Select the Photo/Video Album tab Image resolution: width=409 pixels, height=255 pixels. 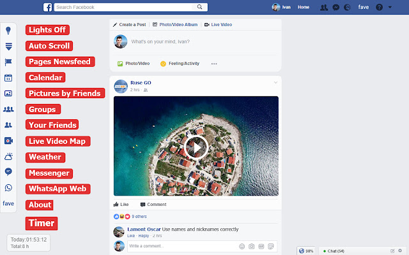(175, 25)
